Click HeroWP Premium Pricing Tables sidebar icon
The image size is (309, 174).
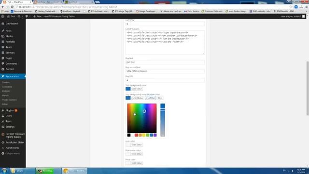click(x=3, y=134)
